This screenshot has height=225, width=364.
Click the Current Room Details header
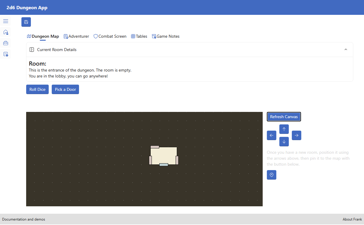190,50
